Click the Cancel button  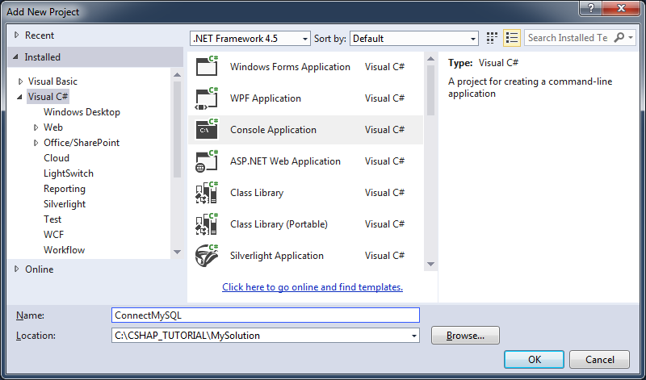pos(599,359)
